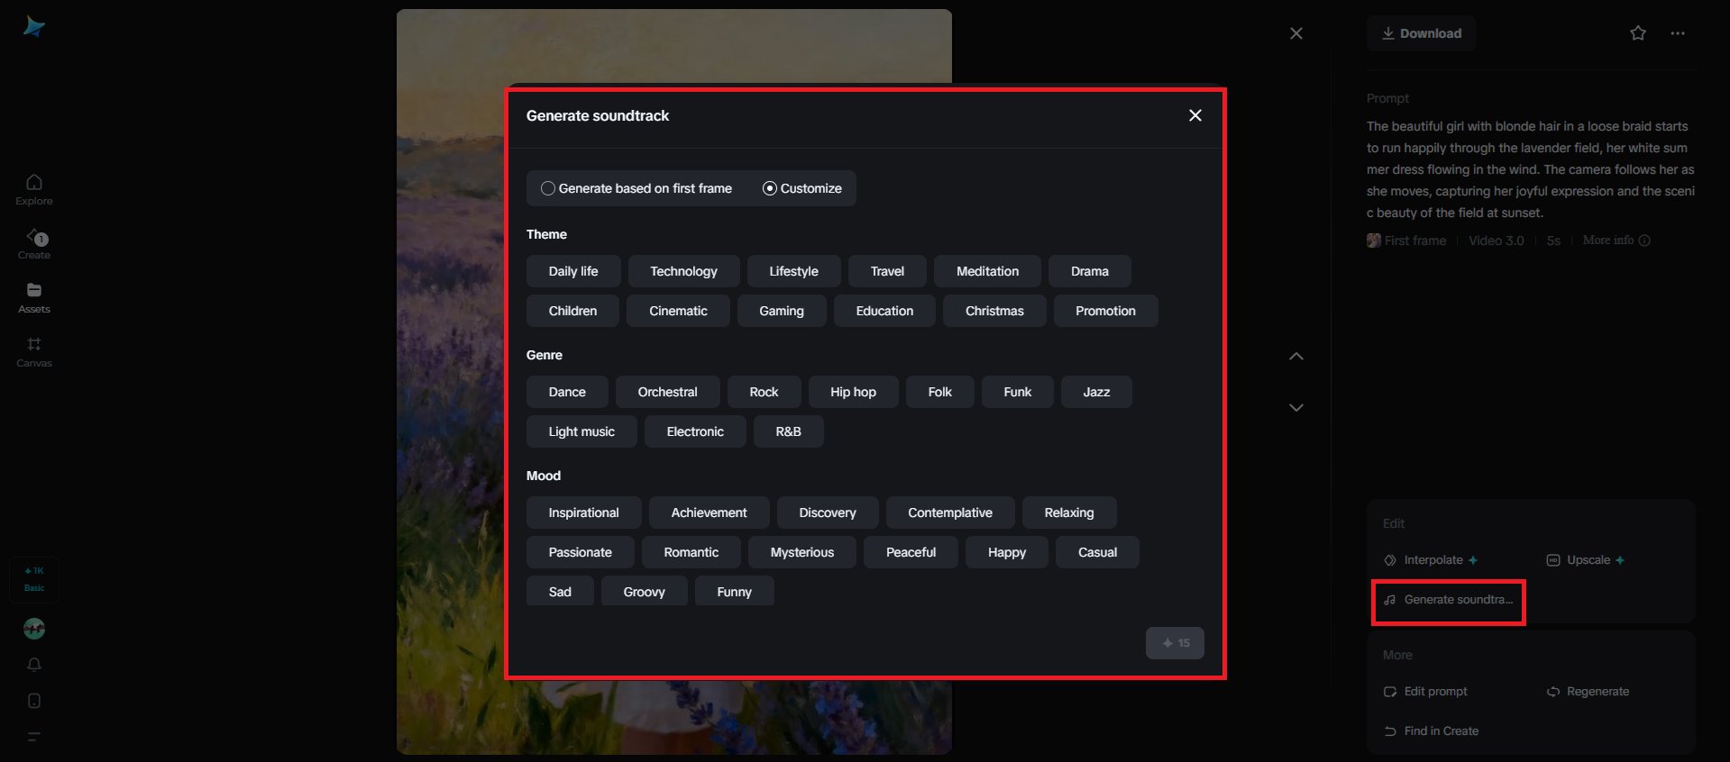Choose the Travel theme

tap(887, 271)
